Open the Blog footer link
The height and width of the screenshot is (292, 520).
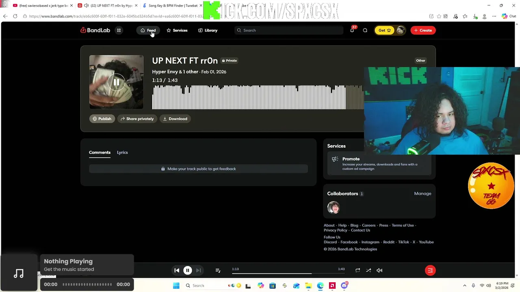(354, 225)
